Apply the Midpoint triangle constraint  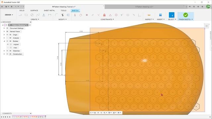pos(110,15)
